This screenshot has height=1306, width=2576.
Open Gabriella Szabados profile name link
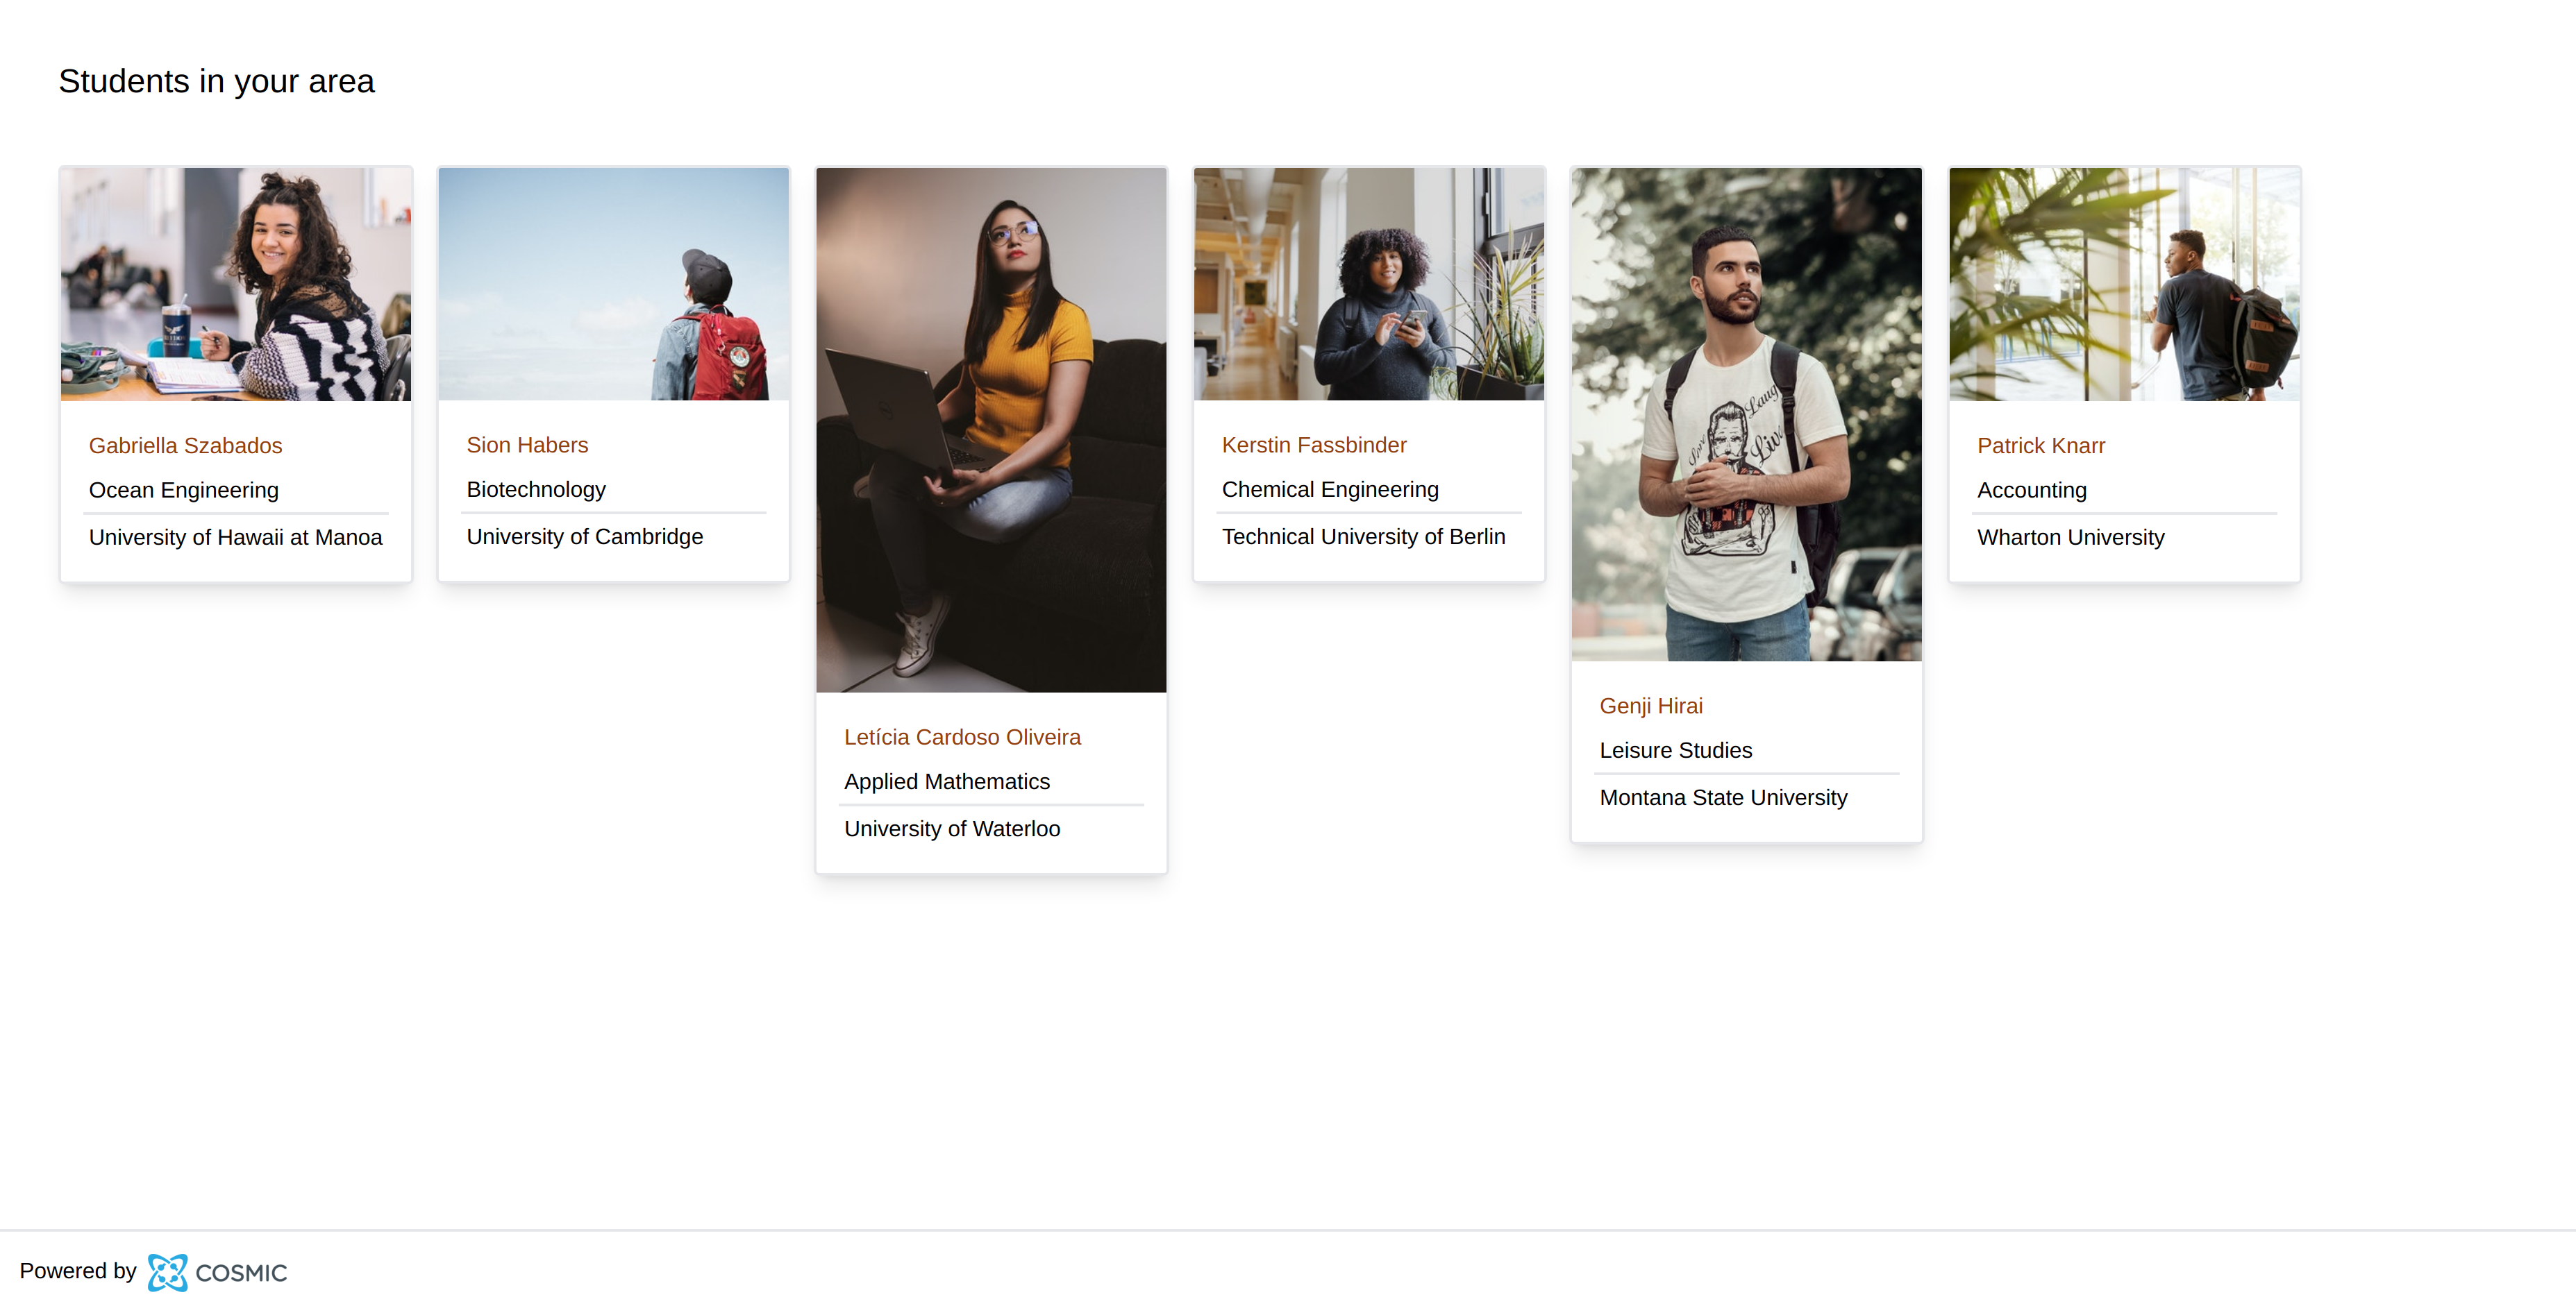(x=185, y=446)
